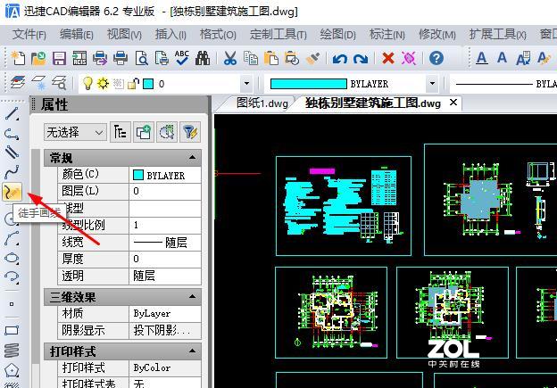Click the 材质 ByLayer value
Viewport: 557px width, 388px height.
[165, 313]
